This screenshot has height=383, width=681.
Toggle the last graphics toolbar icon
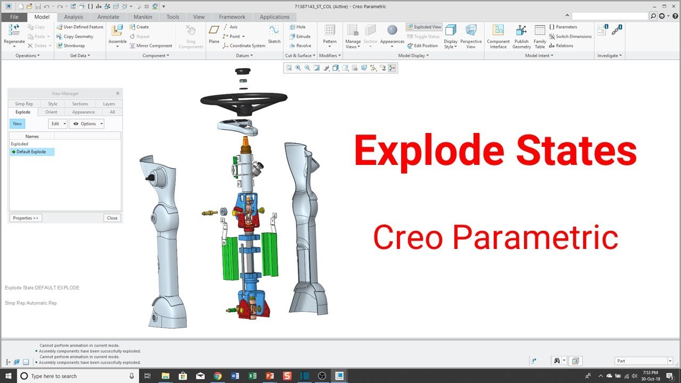tap(392, 68)
